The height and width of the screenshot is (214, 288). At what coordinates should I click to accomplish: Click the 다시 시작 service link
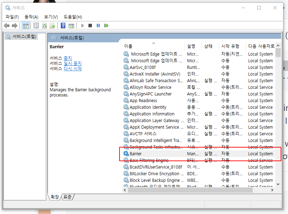pyautogui.click(x=73, y=69)
